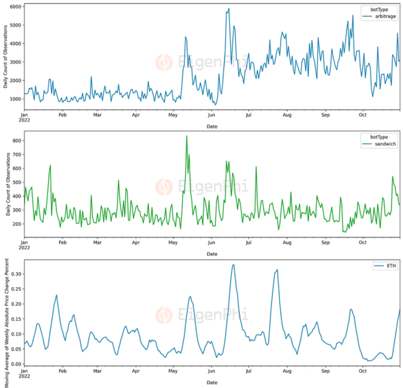Click the 0.30 y-axis label on the ETH chart
403x388 pixels.
click(16, 274)
